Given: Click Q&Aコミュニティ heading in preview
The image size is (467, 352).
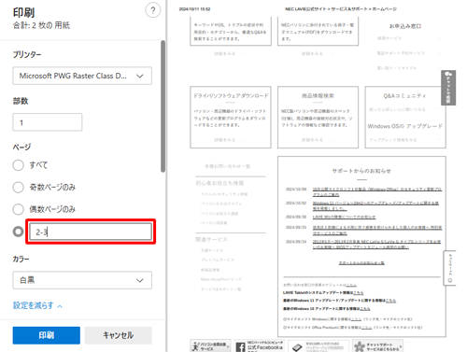Looking at the screenshot, I should [404, 96].
